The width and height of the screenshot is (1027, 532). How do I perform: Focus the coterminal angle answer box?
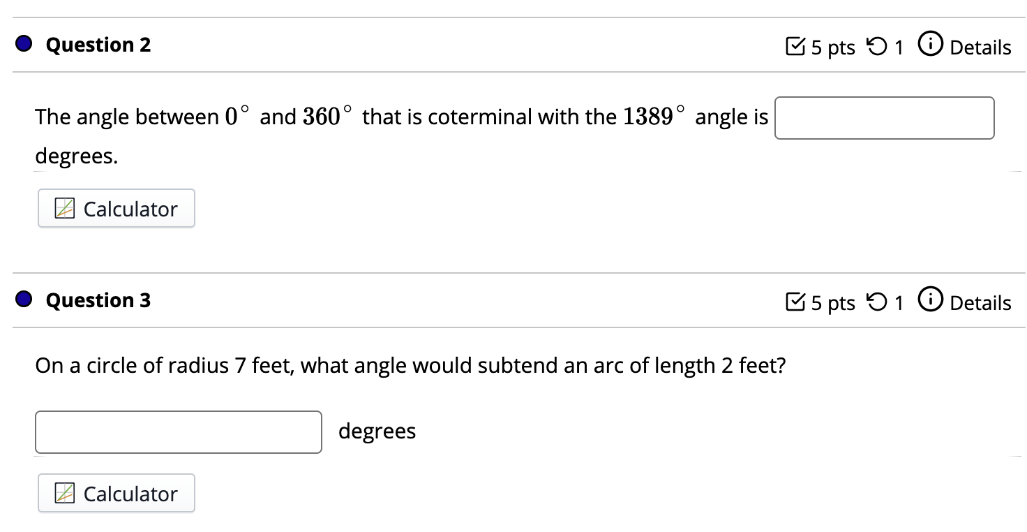coord(884,118)
